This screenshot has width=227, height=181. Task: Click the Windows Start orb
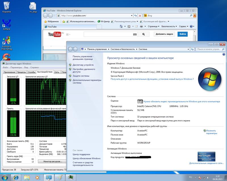point(5,177)
